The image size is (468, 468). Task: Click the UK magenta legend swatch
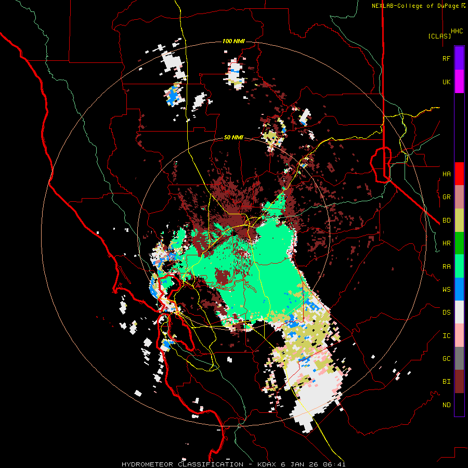point(459,82)
